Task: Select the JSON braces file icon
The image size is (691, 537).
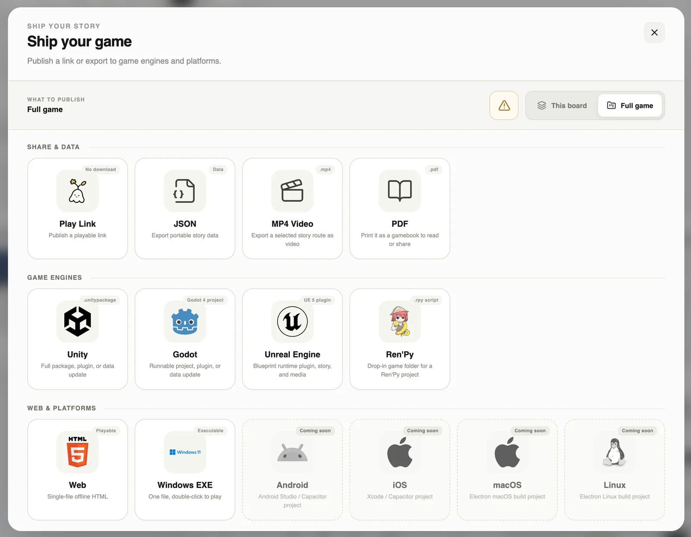Action: [184, 191]
